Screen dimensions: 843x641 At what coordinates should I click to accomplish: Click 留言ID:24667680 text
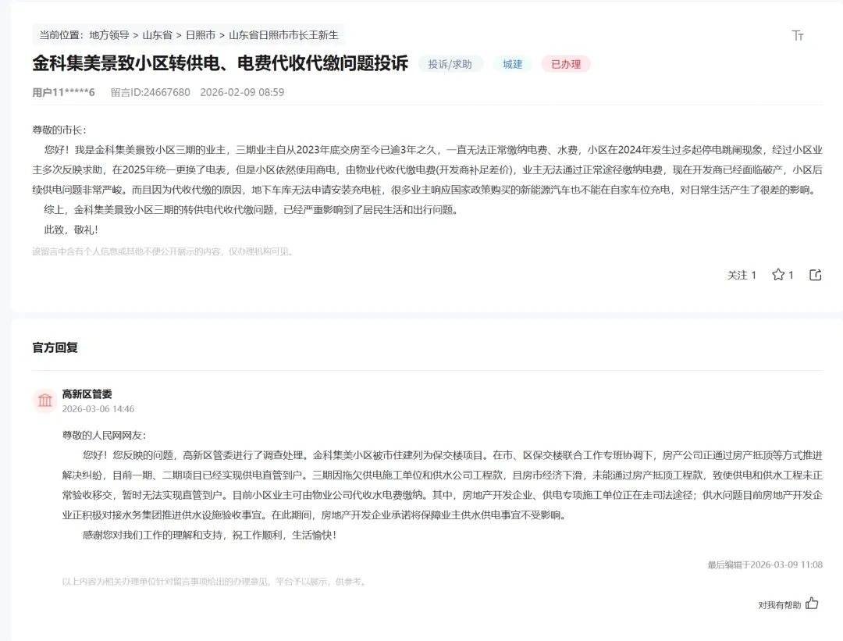click(x=151, y=92)
